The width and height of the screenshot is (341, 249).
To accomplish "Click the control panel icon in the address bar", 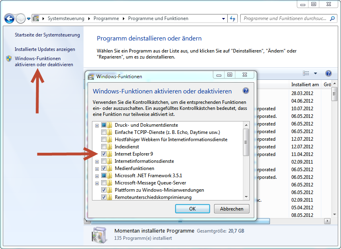I will tap(36, 18).
